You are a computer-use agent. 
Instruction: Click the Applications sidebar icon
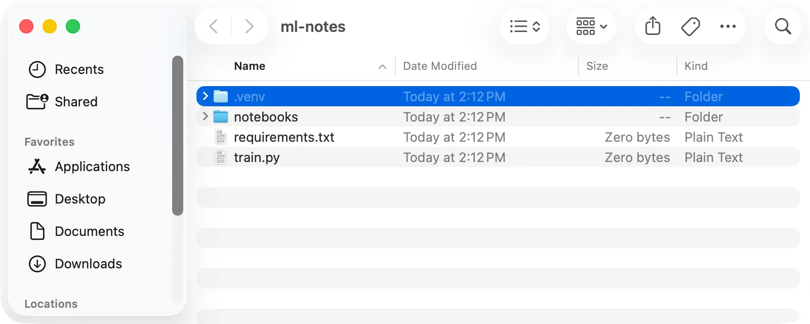37,166
